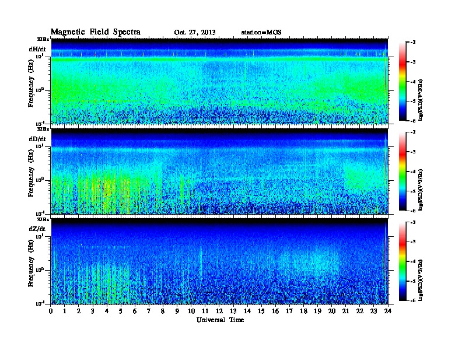Click hour "6" on the Universal Time axis
462x357 pixels.
(x=135, y=311)
